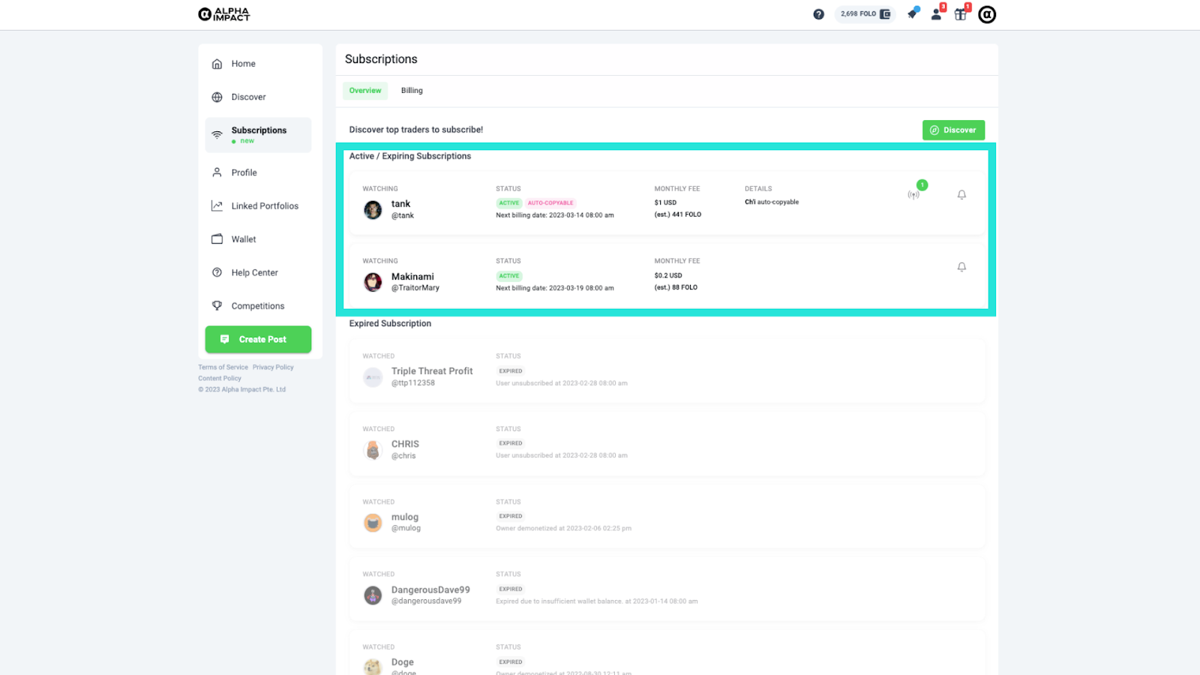The height and width of the screenshot is (675, 1200).
Task: Click tank's $1 USD monthly fee
Action: [x=665, y=202]
